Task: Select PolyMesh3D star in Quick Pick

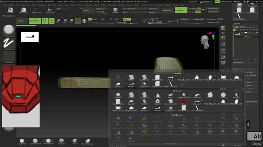Action: 144,85
